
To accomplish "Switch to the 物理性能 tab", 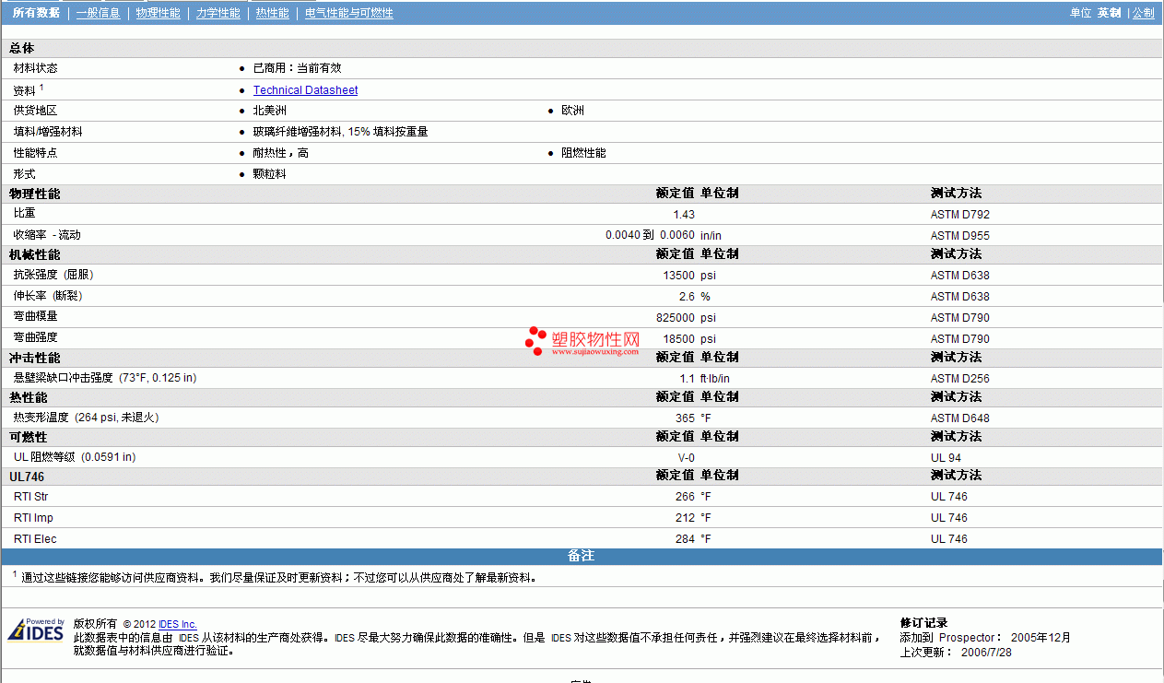I will point(158,13).
